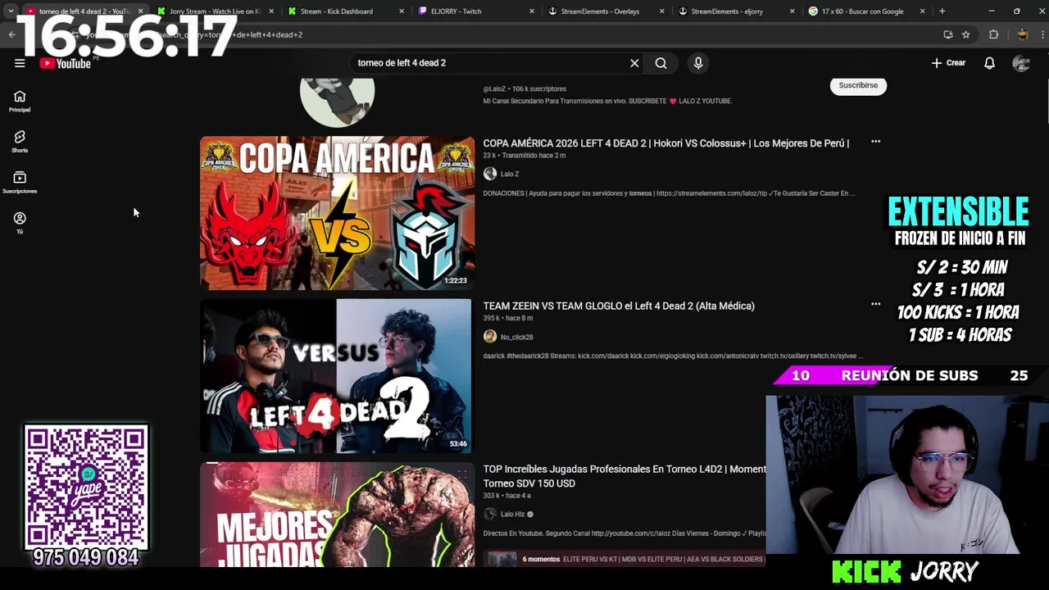Click Lalo Hlz channel name
The width and height of the screenshot is (1049, 590).
(512, 514)
